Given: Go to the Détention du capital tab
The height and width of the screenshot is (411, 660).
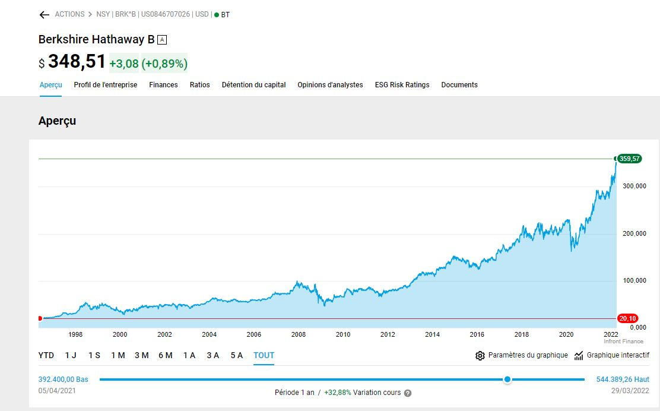Looking at the screenshot, I should [x=254, y=85].
